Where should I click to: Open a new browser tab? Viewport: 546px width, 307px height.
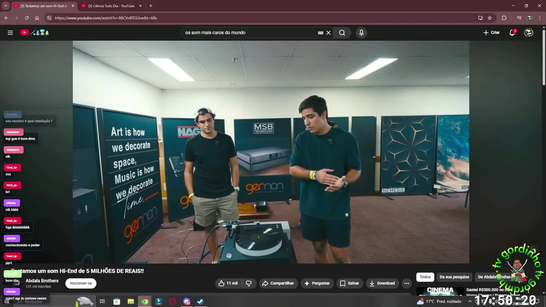point(151,6)
